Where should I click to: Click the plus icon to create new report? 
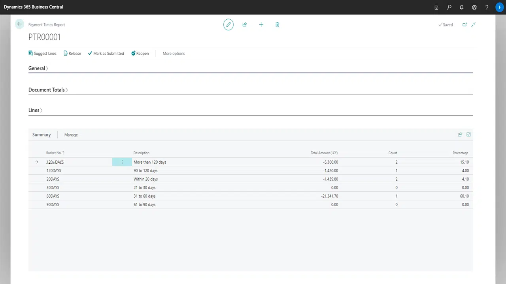point(261,24)
